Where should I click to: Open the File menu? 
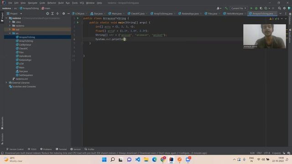point(10,3)
